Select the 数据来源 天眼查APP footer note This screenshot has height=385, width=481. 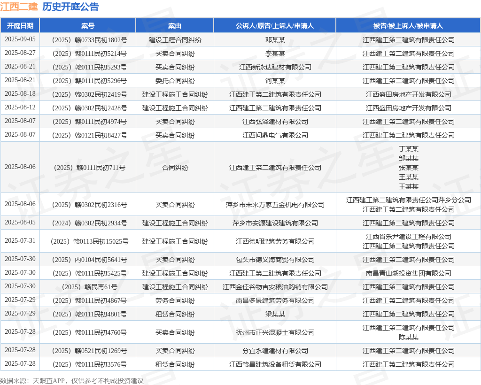pos(72,381)
